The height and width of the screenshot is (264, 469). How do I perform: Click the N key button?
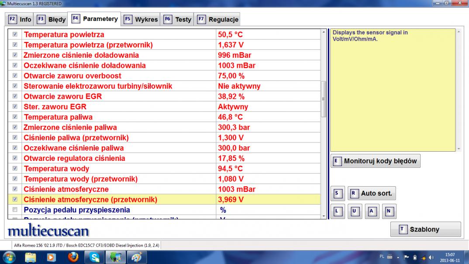coord(389,211)
